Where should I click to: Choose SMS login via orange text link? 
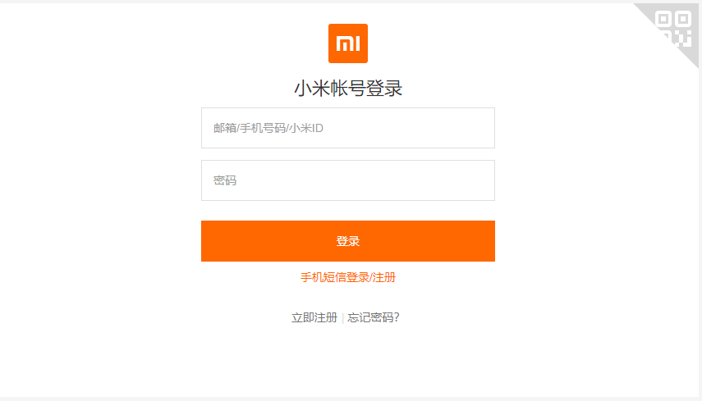coord(347,277)
